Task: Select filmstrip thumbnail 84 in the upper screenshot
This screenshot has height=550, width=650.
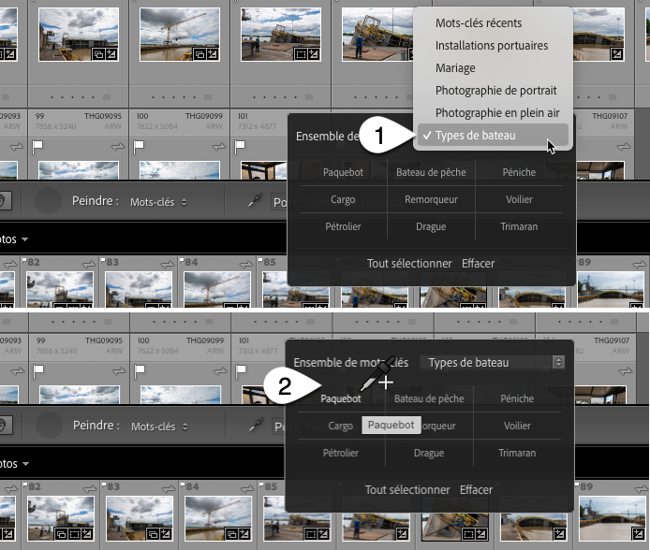Action: [x=216, y=288]
